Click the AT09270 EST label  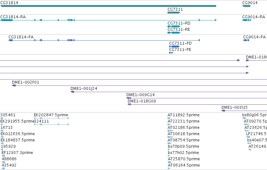pos(255,121)
